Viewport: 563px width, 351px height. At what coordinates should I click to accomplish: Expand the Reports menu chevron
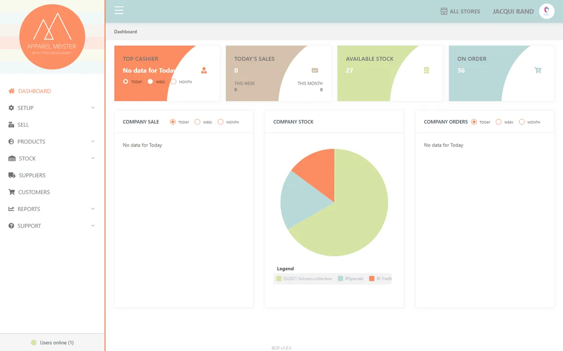93,209
